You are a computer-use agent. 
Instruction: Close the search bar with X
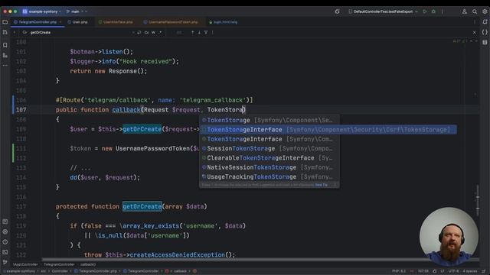click(x=475, y=32)
